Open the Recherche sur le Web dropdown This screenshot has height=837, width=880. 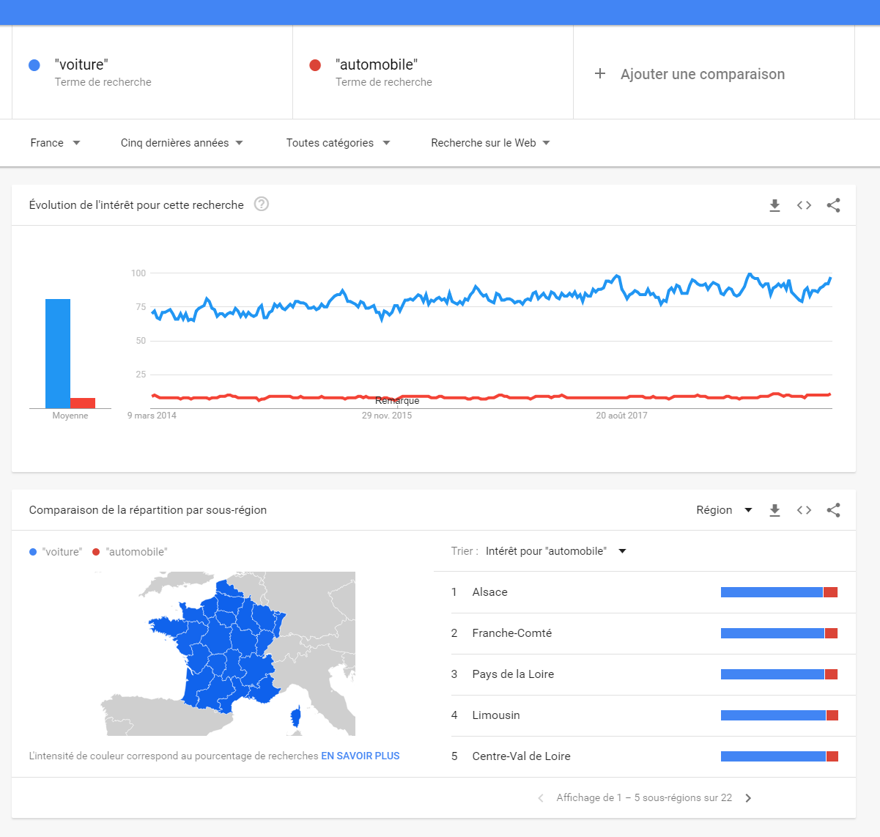click(490, 143)
